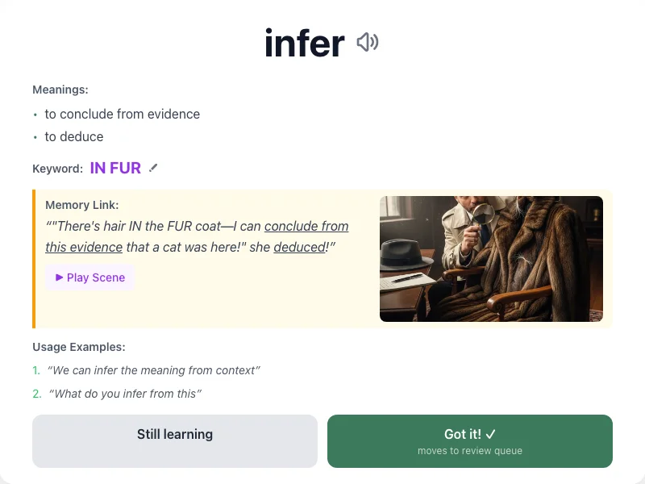Click the "moves to review queue" subtext
Image resolution: width=645 pixels, height=484 pixels.
point(469,451)
